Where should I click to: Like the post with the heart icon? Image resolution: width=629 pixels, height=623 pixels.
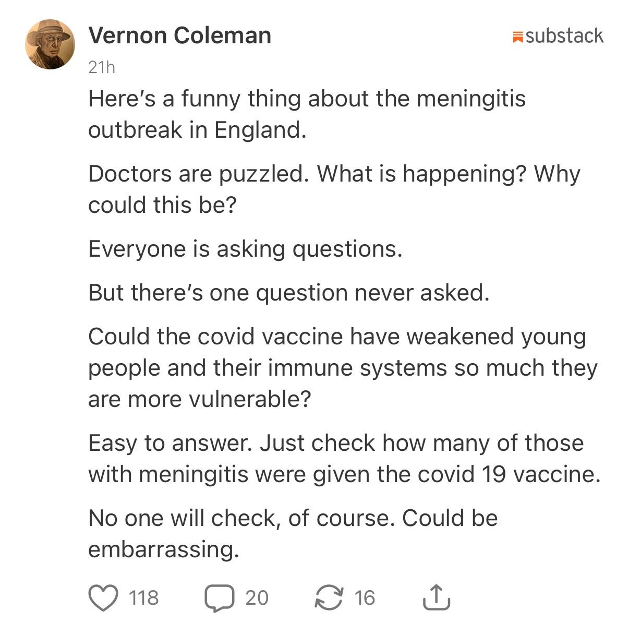click(x=103, y=598)
